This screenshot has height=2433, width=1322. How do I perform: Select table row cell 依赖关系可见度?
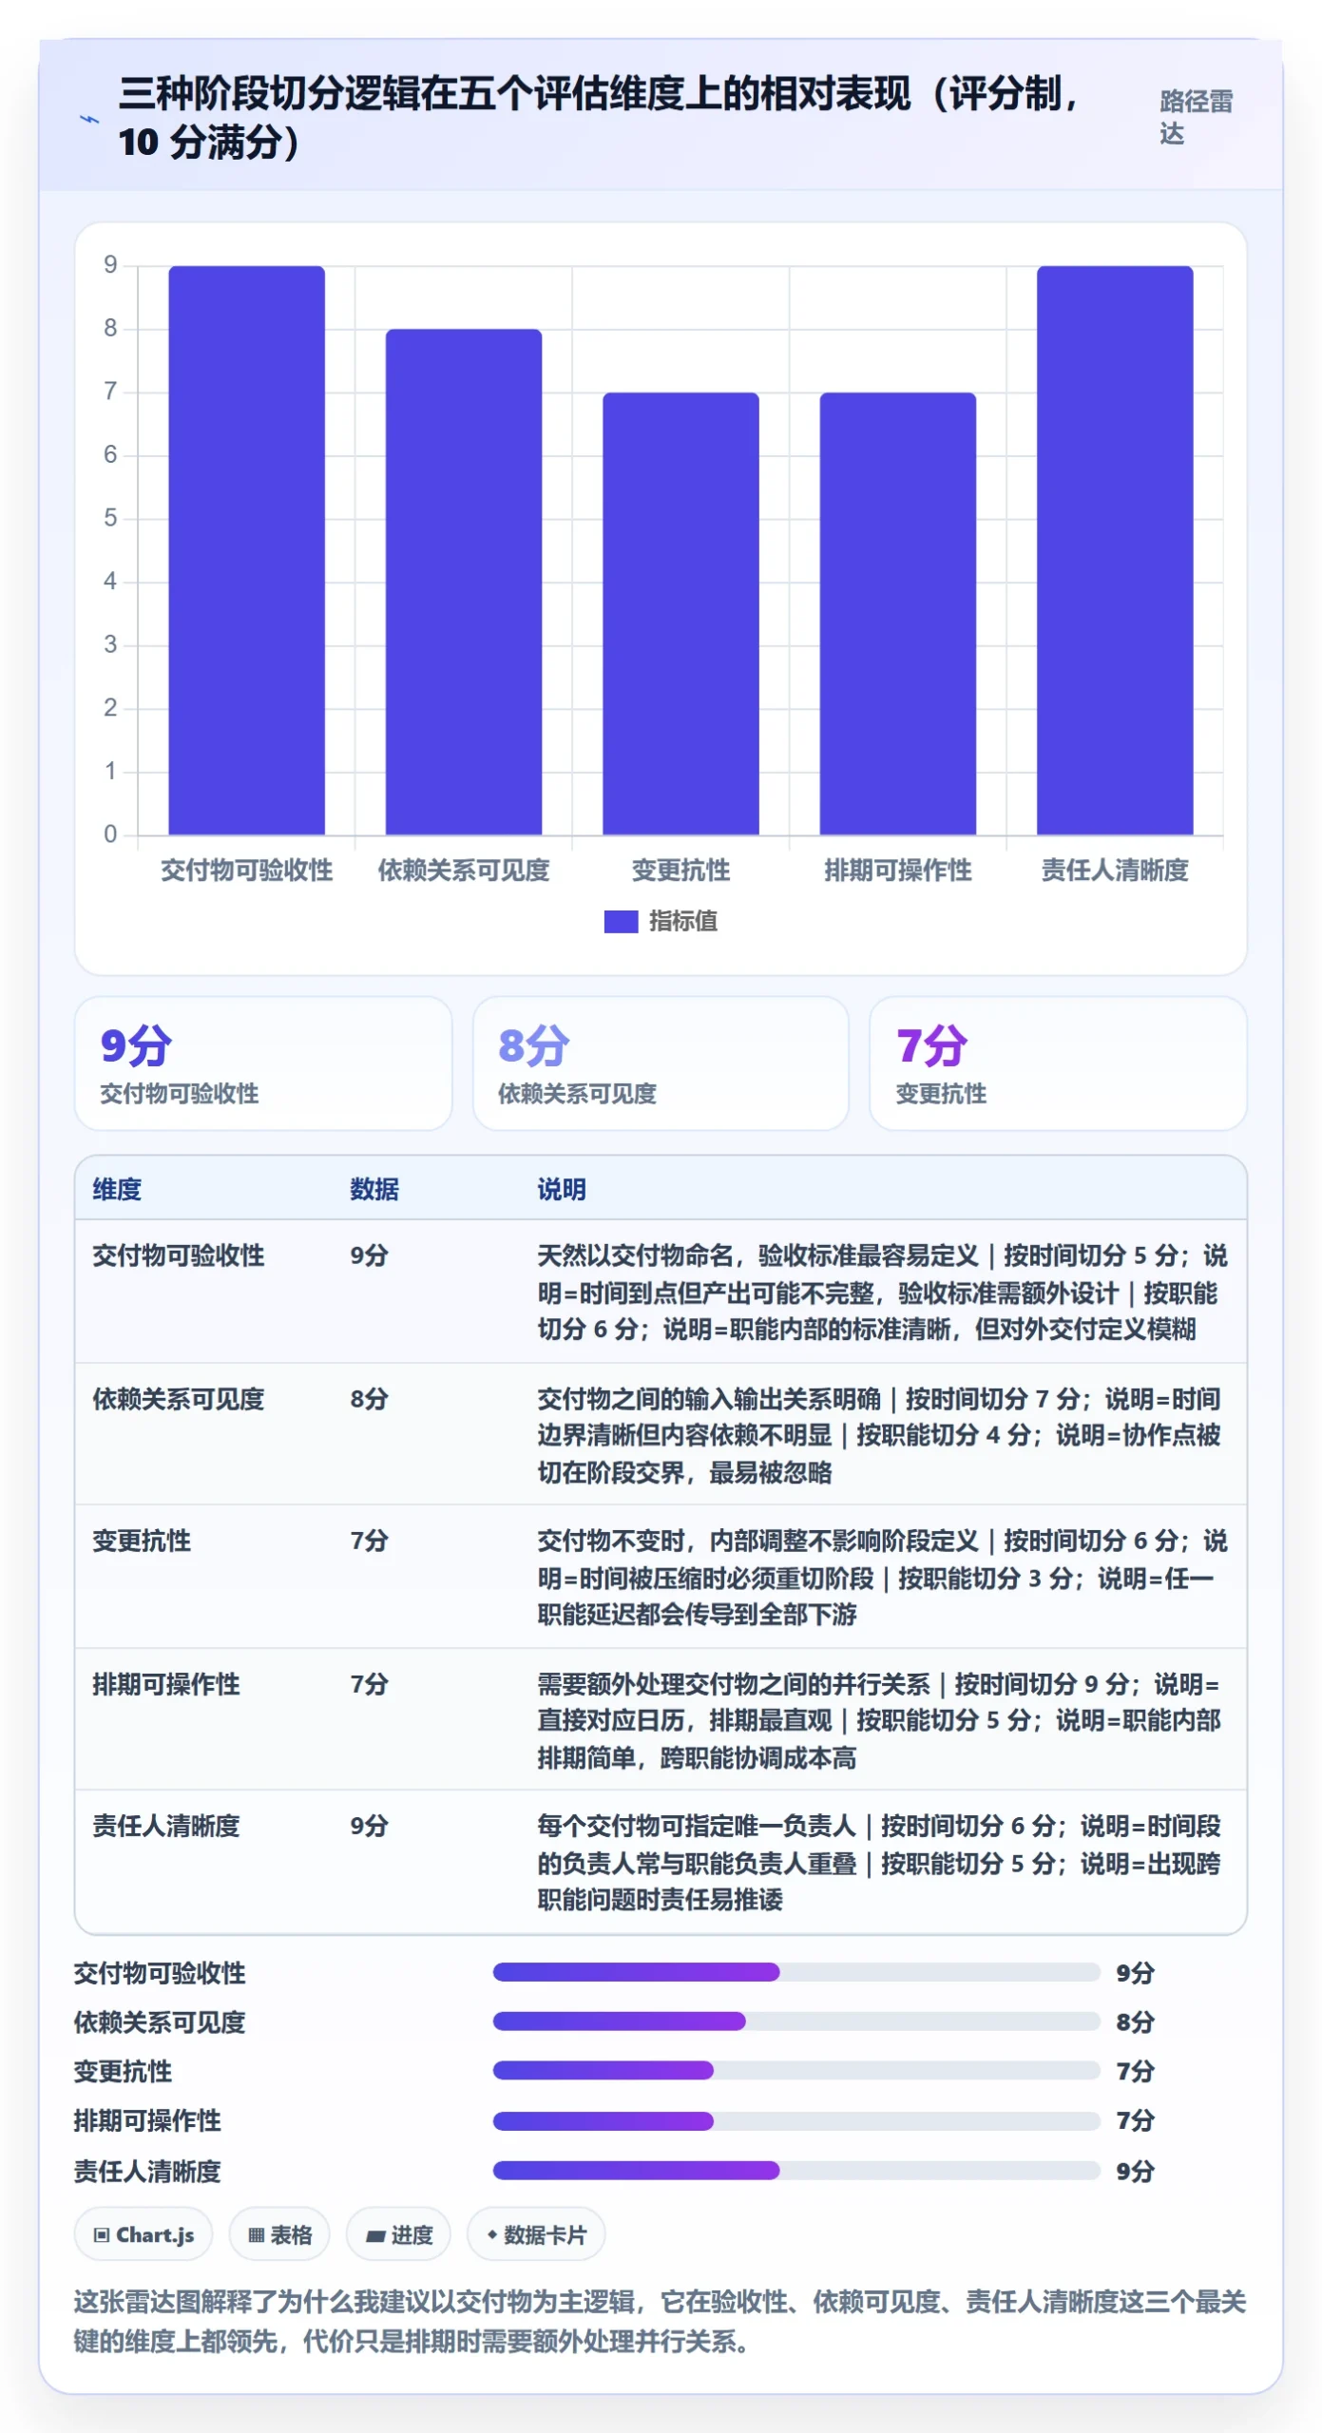[179, 1399]
